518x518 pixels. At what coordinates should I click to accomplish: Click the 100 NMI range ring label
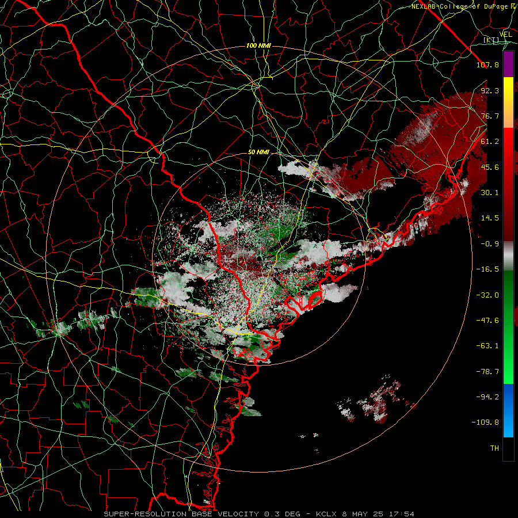[258, 45]
